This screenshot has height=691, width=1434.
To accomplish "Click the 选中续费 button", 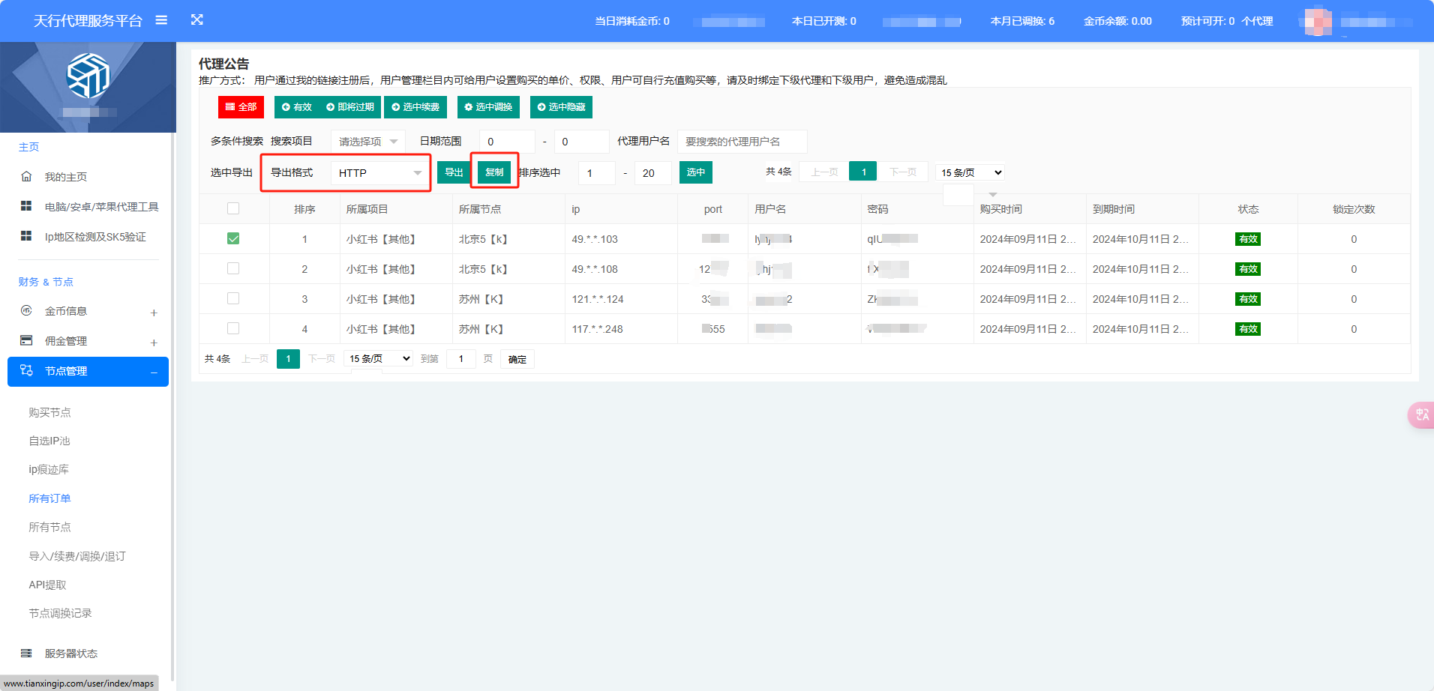I will click(415, 107).
